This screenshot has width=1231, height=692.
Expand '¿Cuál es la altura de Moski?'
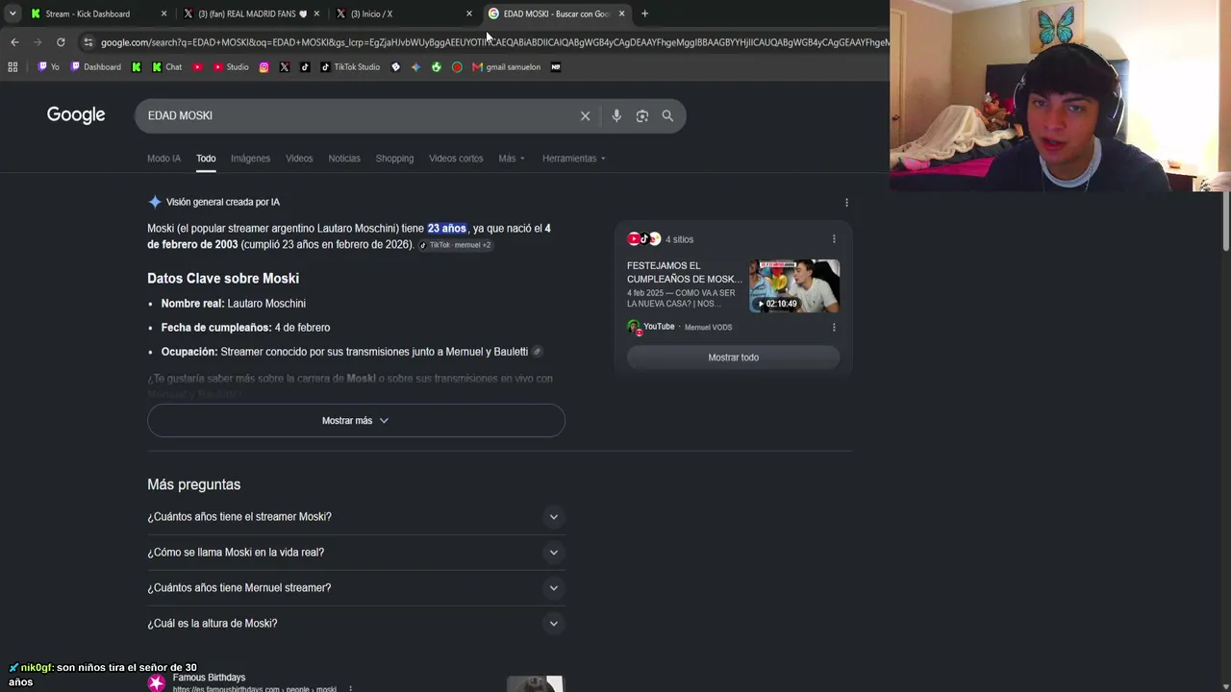pyautogui.click(x=356, y=624)
